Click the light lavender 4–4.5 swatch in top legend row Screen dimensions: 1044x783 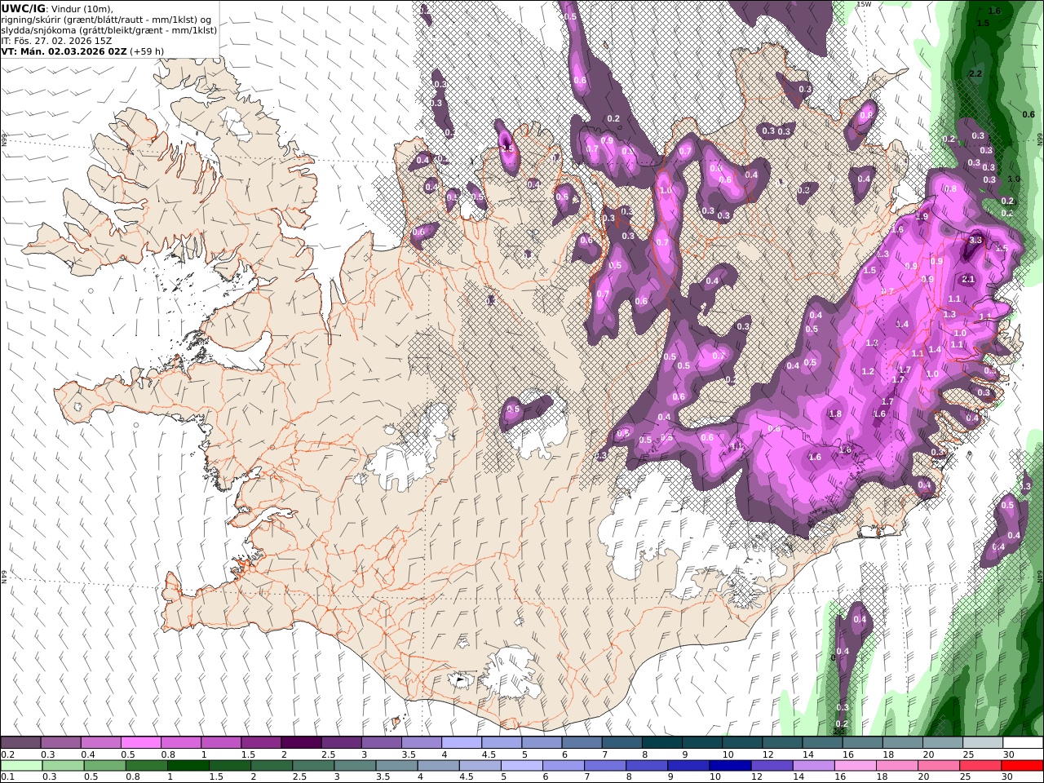(x=461, y=743)
